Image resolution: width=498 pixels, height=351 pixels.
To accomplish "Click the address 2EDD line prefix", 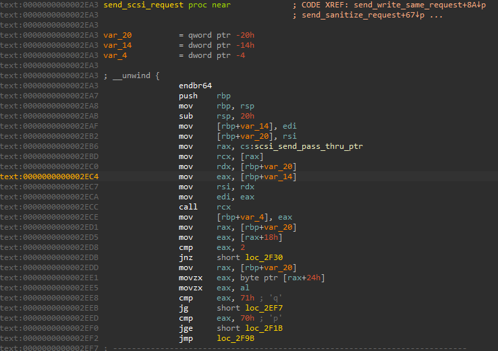I will [49, 267].
